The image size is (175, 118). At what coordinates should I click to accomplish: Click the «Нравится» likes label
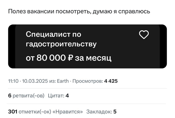pos(68,112)
